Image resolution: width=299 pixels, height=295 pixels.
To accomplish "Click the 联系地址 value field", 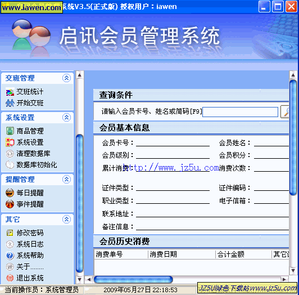I will 212,214.
